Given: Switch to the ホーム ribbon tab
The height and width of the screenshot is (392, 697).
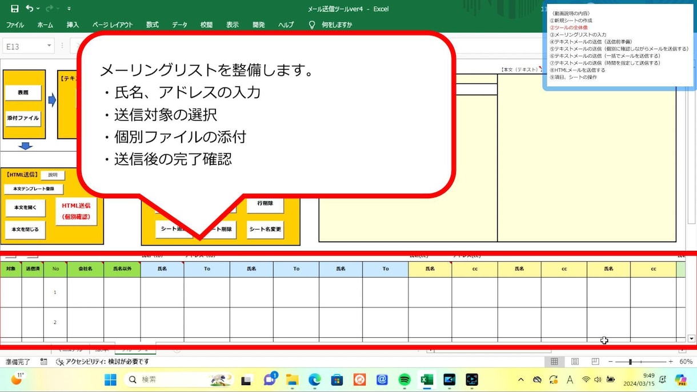Looking at the screenshot, I should (45, 25).
